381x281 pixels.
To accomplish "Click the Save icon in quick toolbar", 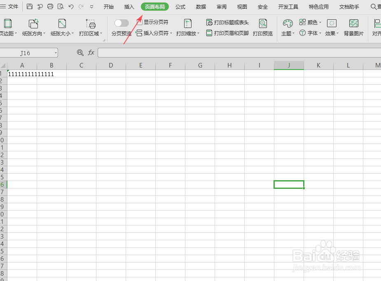I will tap(29, 7).
